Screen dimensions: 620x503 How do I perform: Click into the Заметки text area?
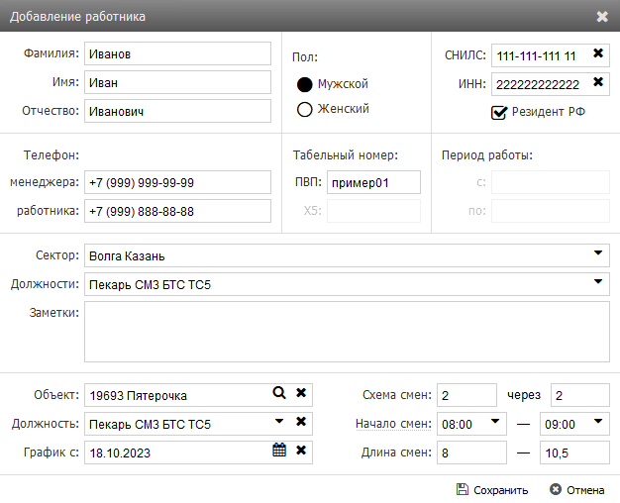[346, 331]
